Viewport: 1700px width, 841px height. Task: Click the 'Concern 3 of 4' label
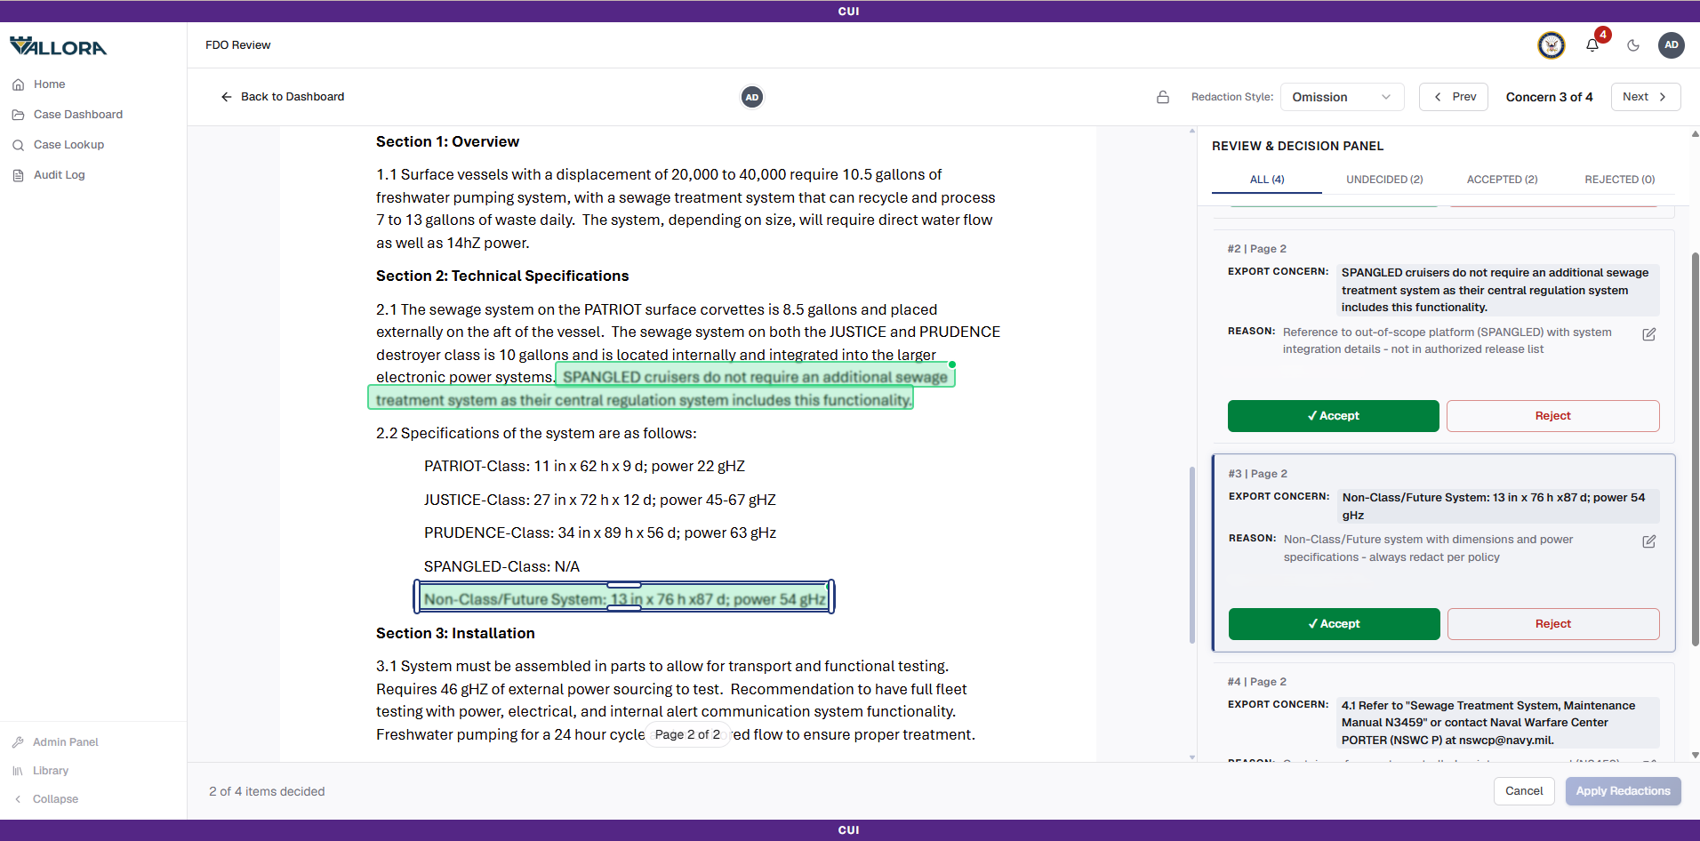(1549, 97)
